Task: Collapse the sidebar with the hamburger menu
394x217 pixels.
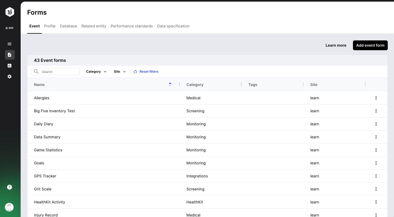Action: 10,44
